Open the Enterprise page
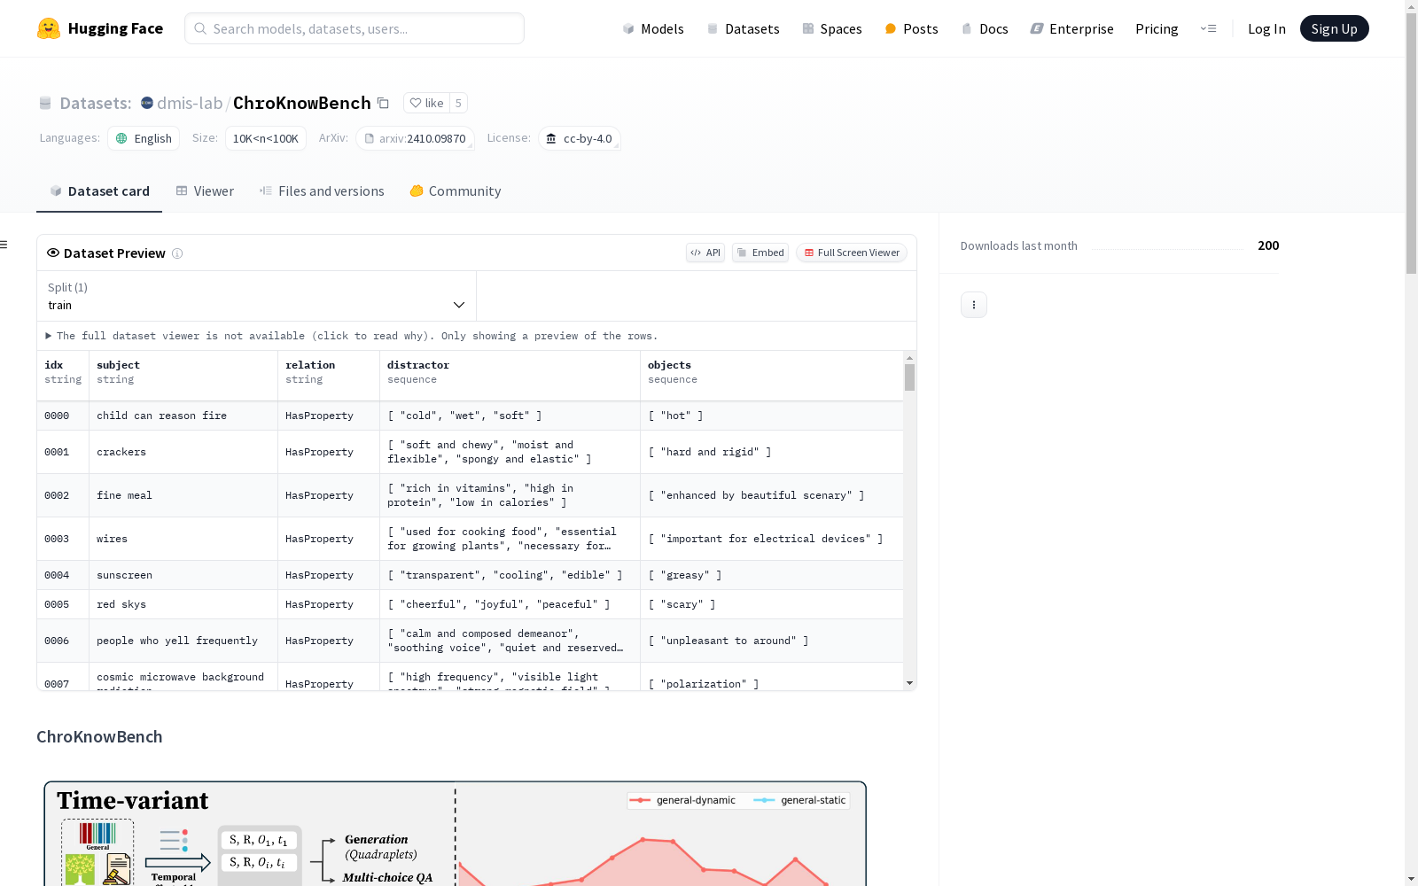 click(1072, 28)
